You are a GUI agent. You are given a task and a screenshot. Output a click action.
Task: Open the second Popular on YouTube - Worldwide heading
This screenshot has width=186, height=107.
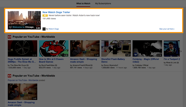[34, 76]
